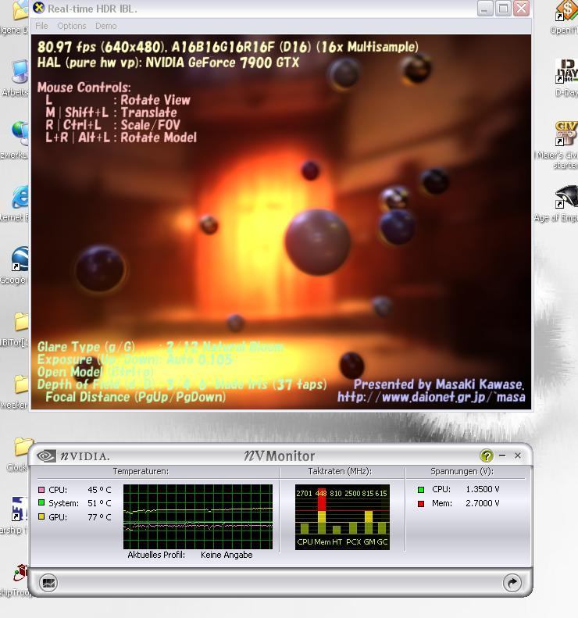
Task: Click the yellow GPU temperature color swatch
Action: (x=41, y=516)
